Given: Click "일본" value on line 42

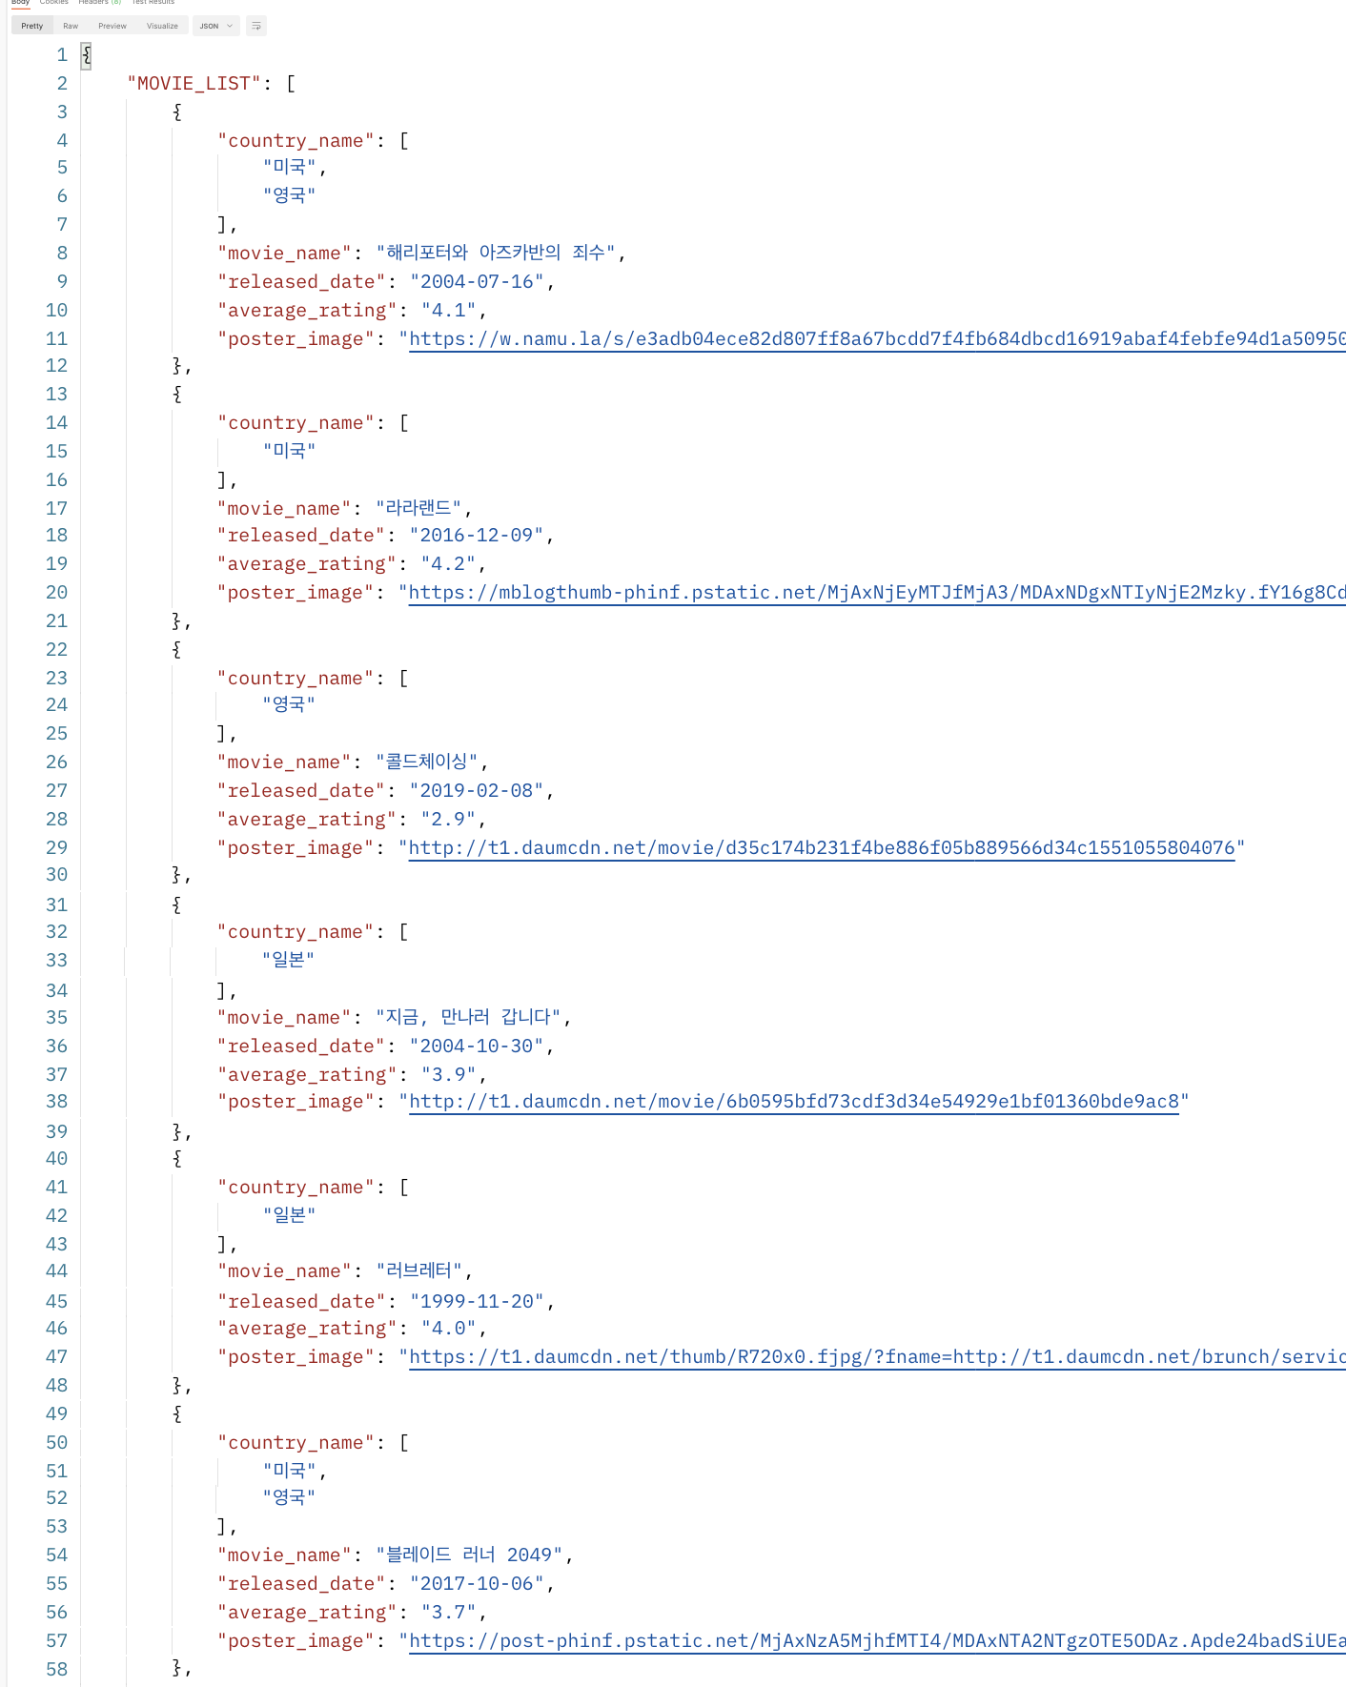Looking at the screenshot, I should pyautogui.click(x=289, y=1215).
